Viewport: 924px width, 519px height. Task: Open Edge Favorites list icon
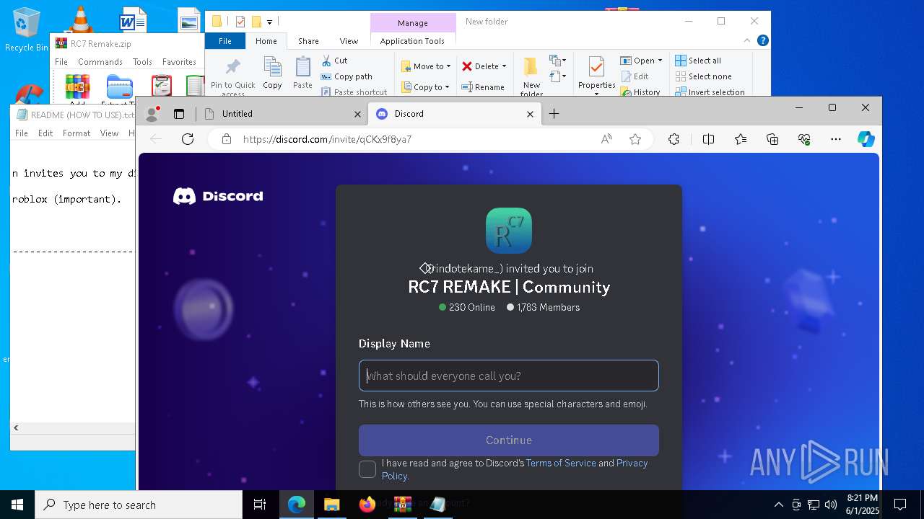(741, 139)
